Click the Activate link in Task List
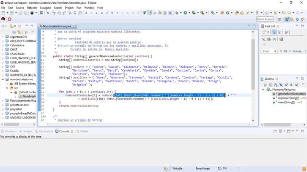This screenshot has width=307, height=172. (x=298, y=51)
